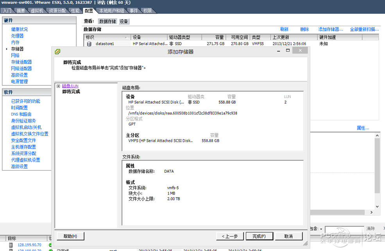Go to the 虚拟机 tab
The width and height of the screenshot is (385, 251).
point(37,11)
